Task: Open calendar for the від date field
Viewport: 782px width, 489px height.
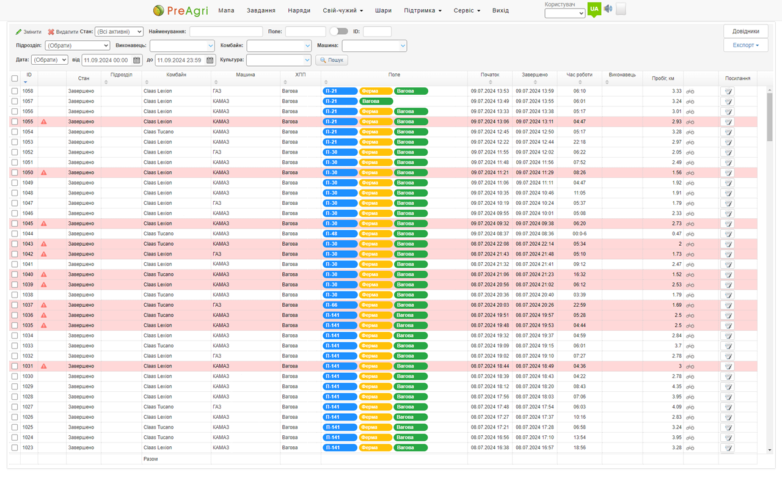Action: (137, 61)
